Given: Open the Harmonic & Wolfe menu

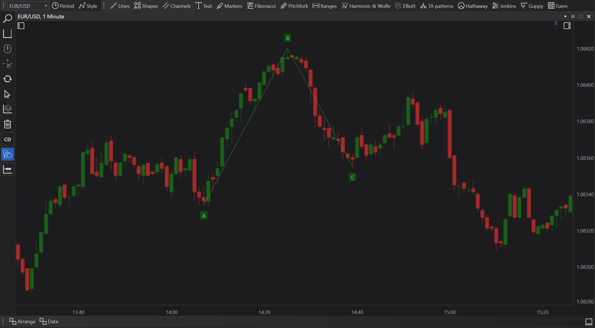Looking at the screenshot, I should [x=366, y=6].
